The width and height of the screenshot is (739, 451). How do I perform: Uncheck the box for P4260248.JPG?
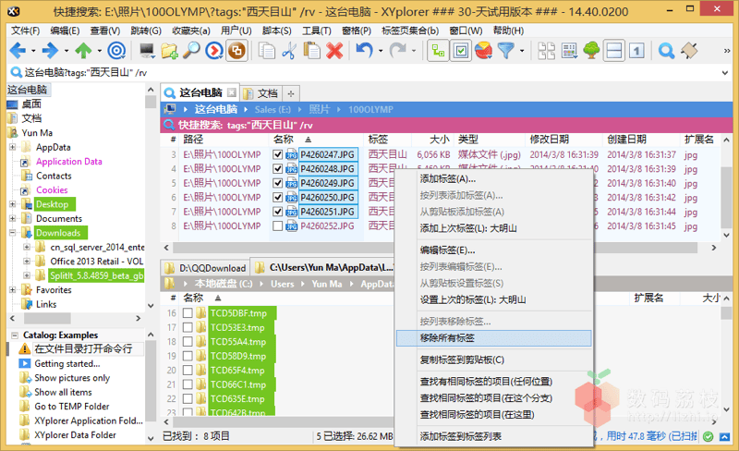click(278, 168)
